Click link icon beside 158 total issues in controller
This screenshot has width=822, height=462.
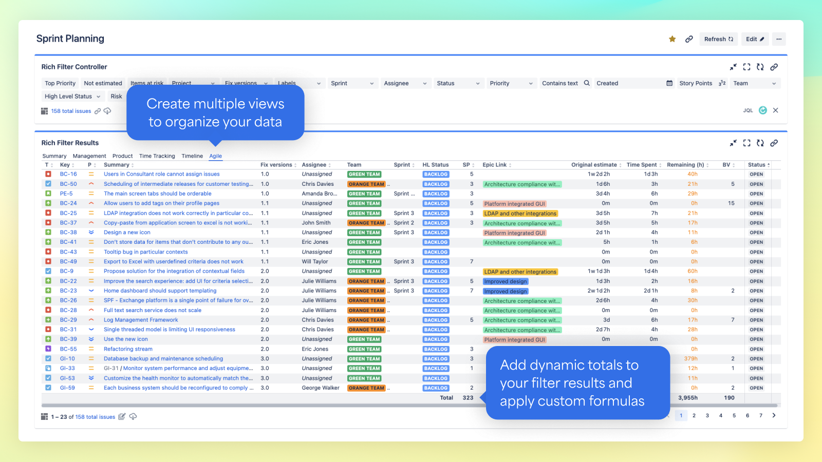point(97,111)
